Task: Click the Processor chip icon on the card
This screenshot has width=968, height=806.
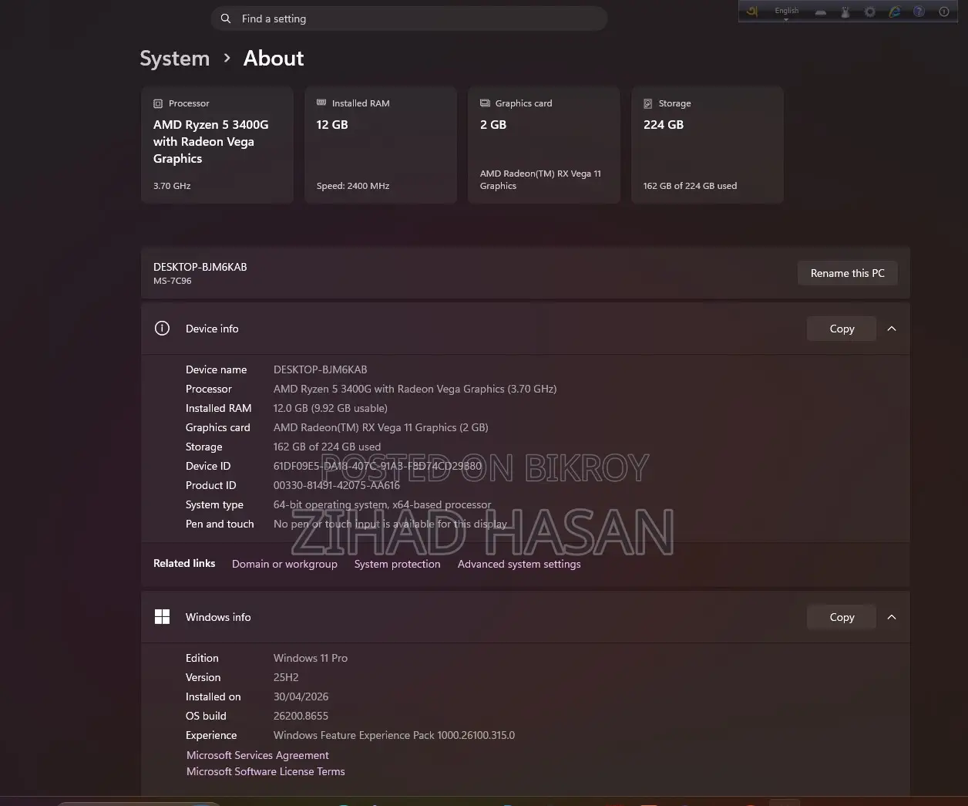Action: (158, 103)
